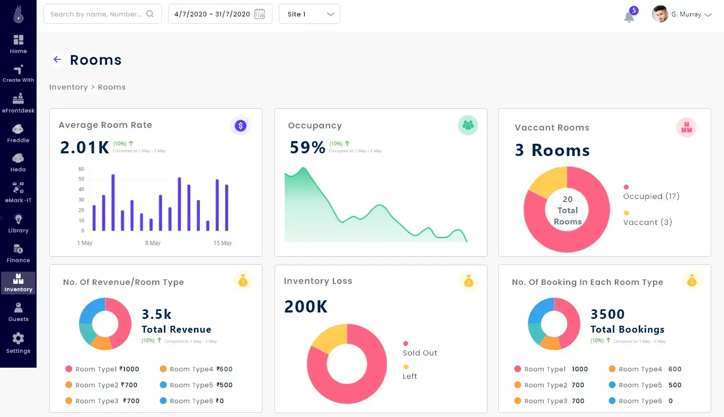Click the Sold Out legend entry
724x417 pixels.
click(x=420, y=349)
